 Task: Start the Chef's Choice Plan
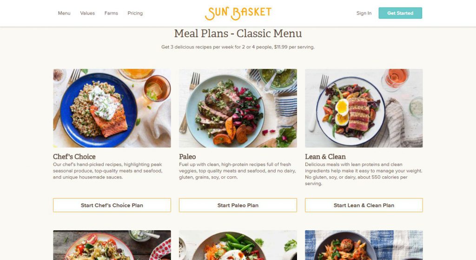click(112, 205)
